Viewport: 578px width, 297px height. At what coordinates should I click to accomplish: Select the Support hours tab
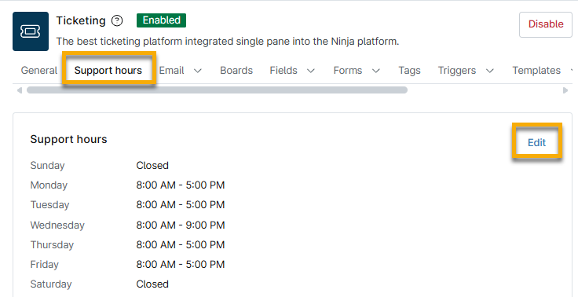(108, 71)
